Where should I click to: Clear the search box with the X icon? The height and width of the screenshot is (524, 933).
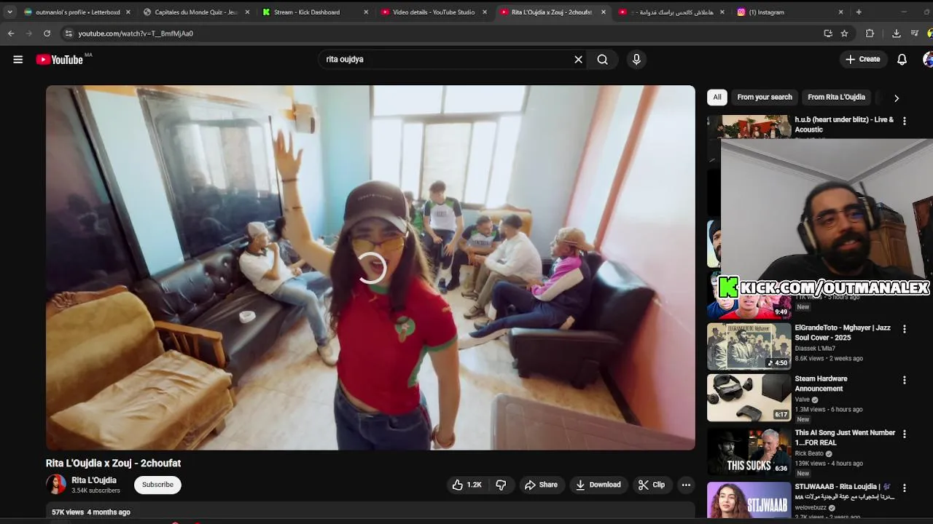[x=578, y=60]
